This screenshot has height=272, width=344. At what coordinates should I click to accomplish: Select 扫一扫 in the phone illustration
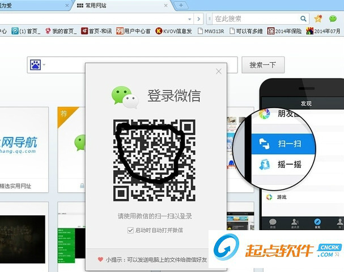point(283,144)
